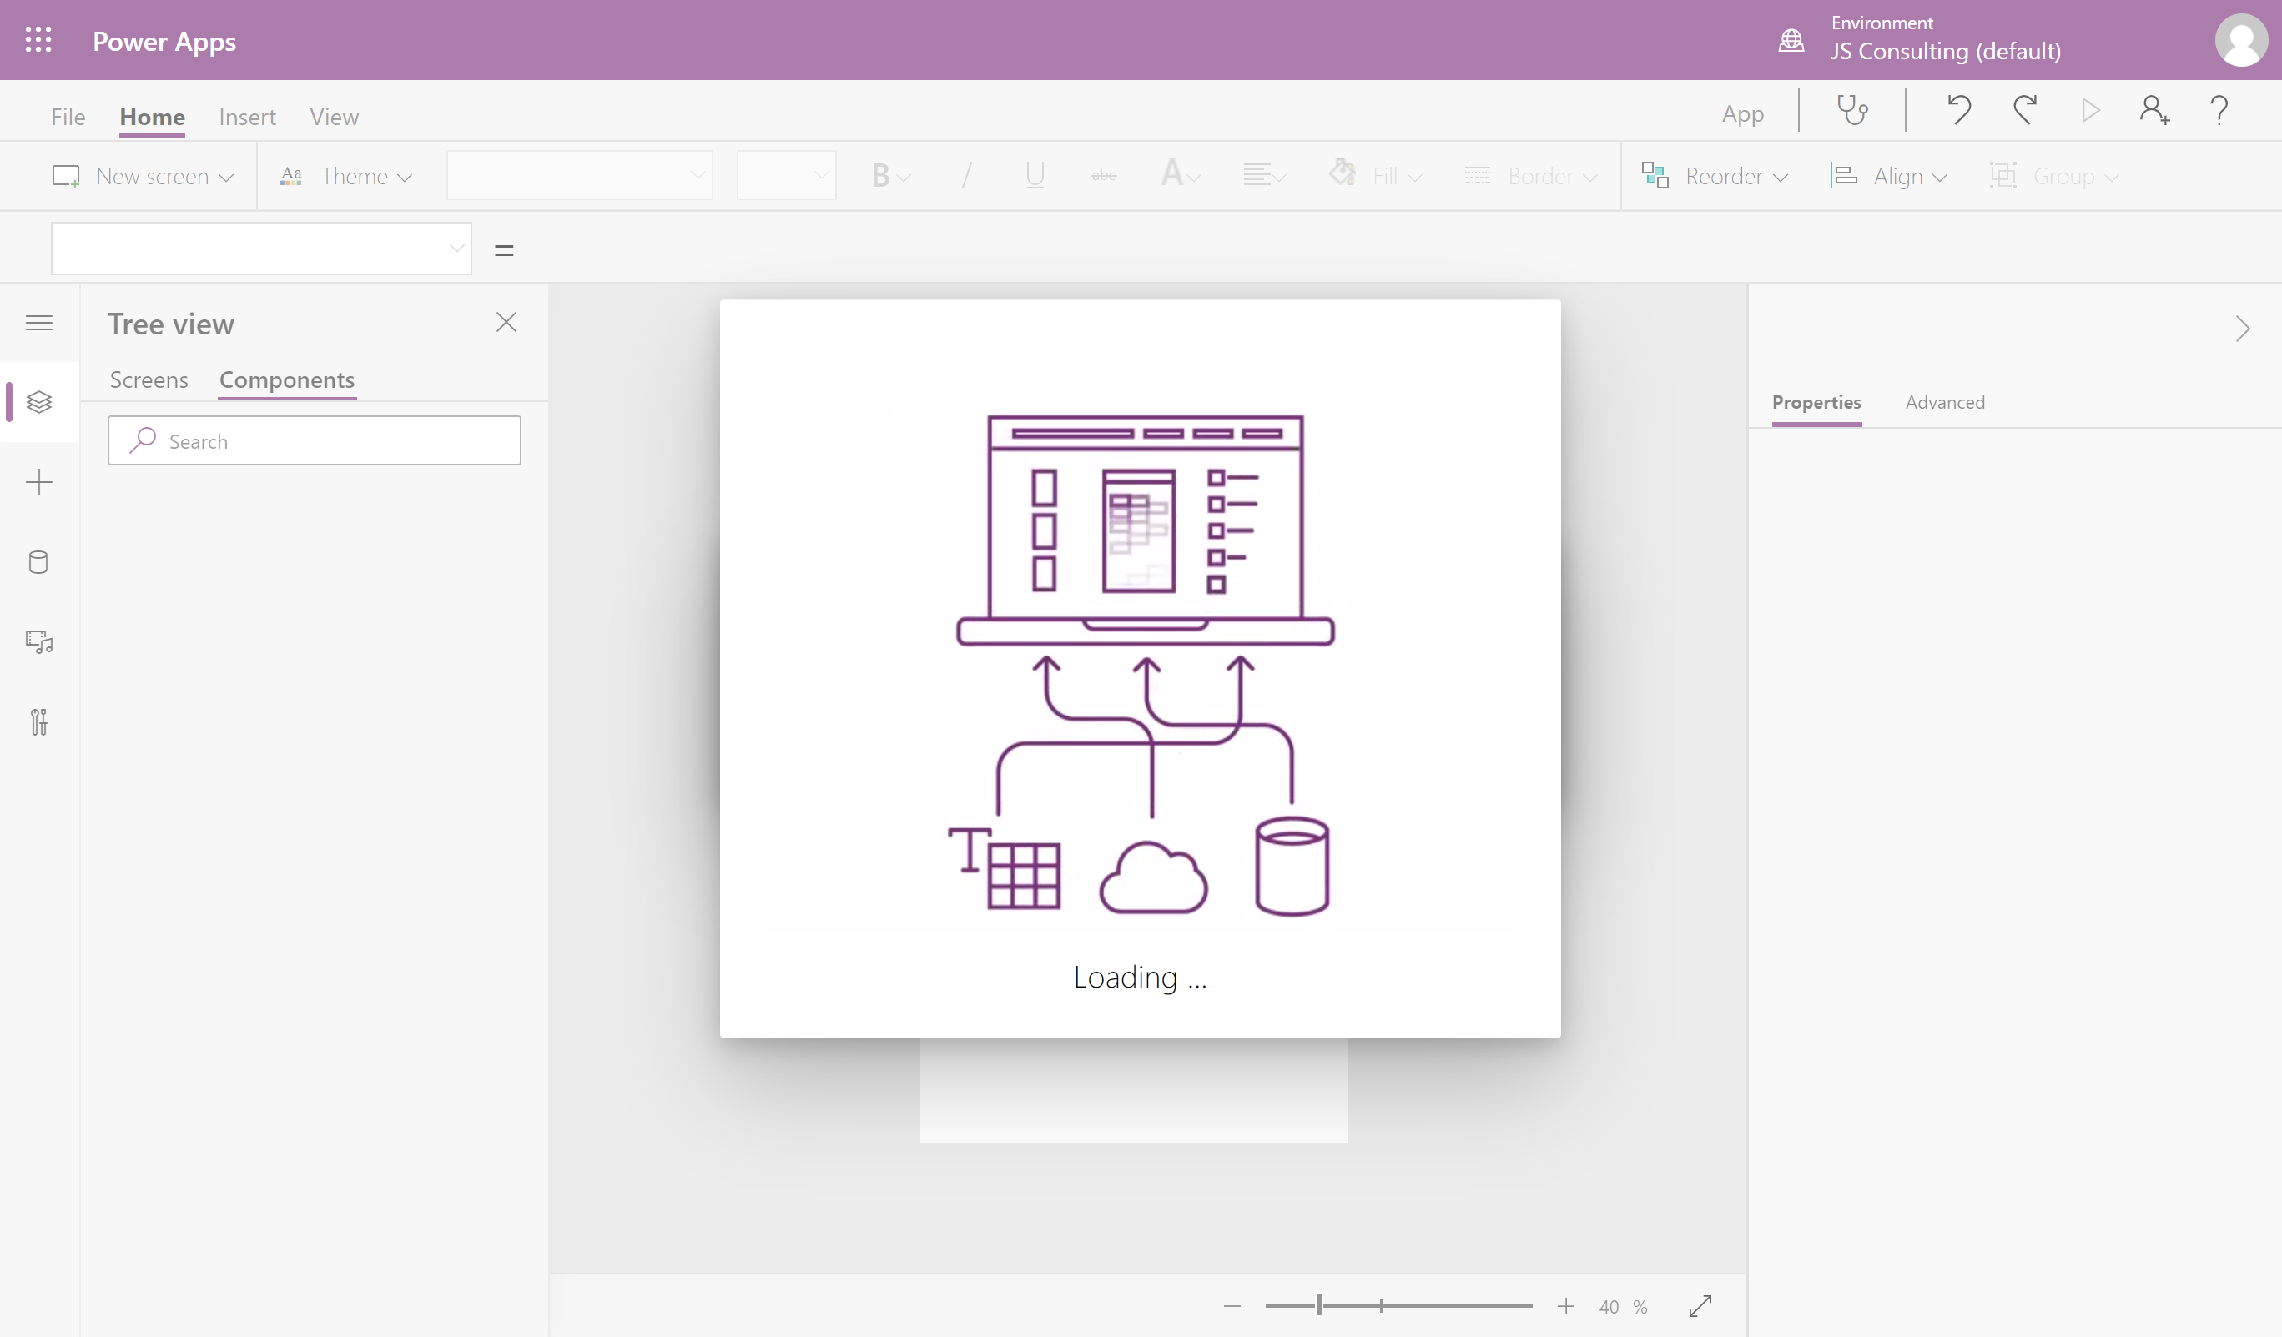
Task: Open the Media pane icon
Action: point(39,641)
